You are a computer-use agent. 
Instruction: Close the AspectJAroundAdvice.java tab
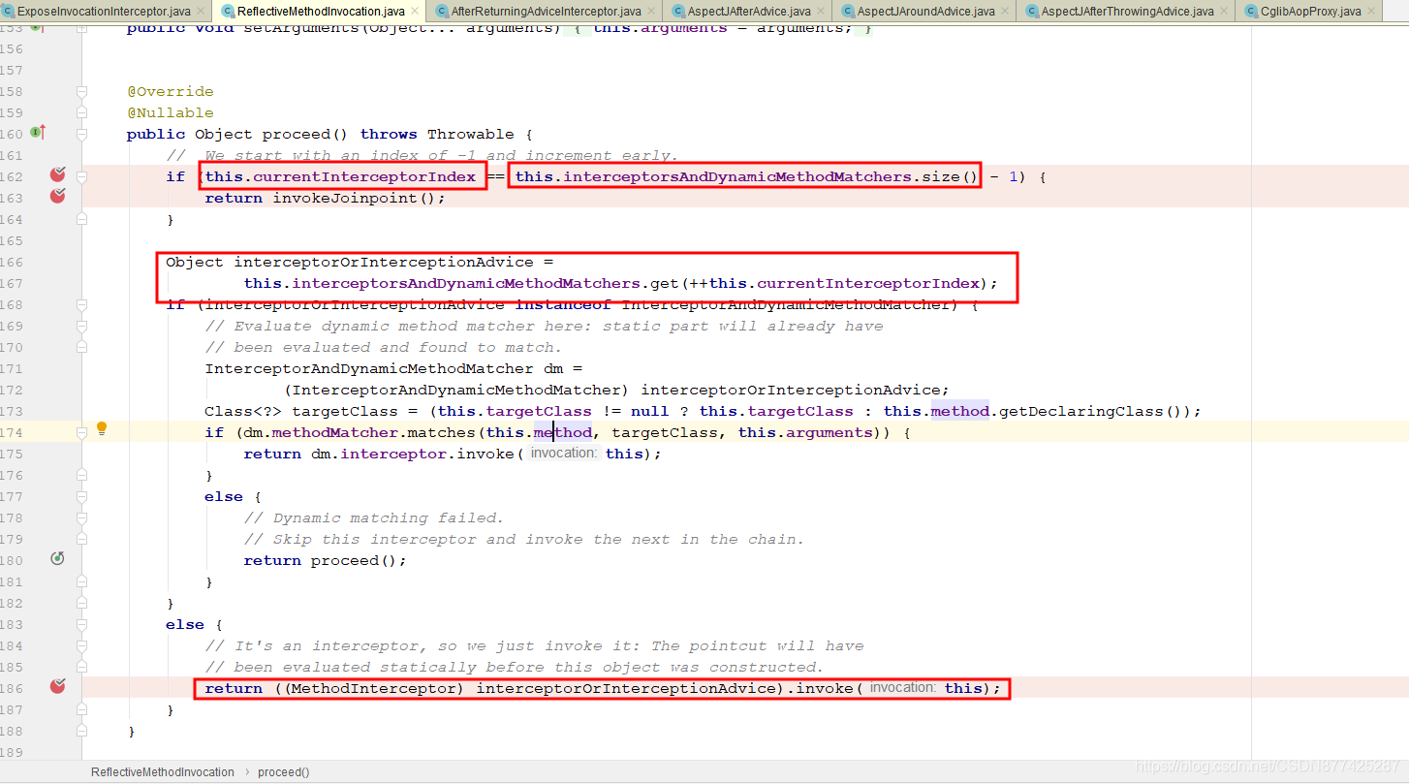pos(1004,12)
